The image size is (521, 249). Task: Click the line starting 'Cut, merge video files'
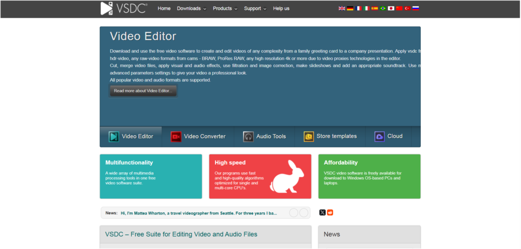point(265,66)
